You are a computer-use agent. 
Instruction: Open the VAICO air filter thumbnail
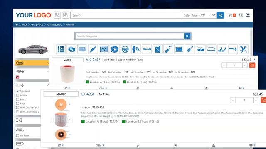pyautogui.click(x=67, y=74)
